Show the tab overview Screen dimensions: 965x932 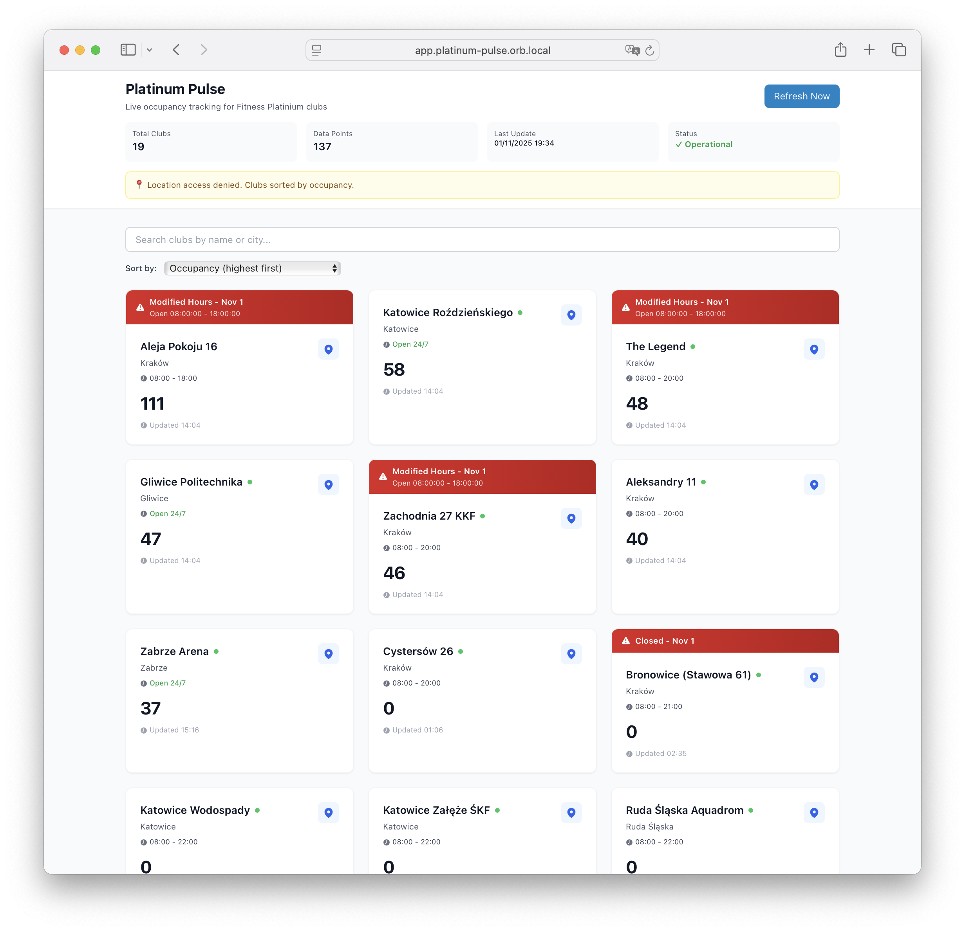[x=898, y=50]
